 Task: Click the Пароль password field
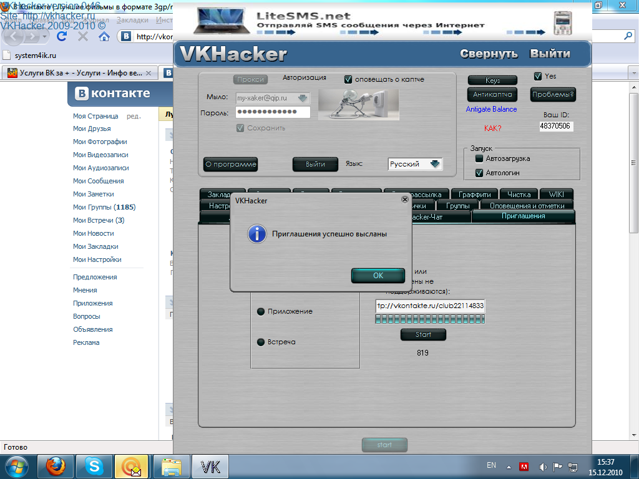pyautogui.click(x=273, y=112)
